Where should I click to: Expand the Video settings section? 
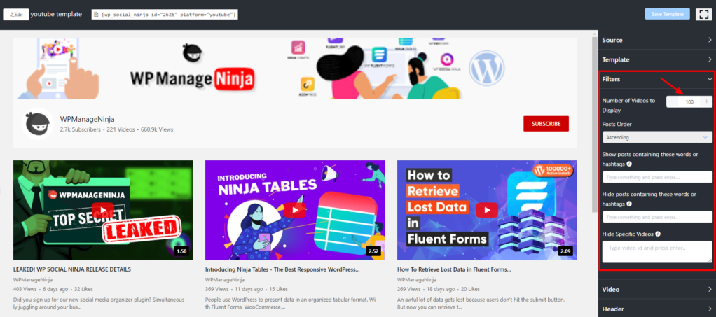(x=656, y=289)
